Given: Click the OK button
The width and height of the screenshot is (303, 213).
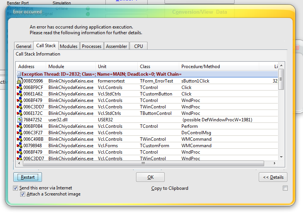Looking at the screenshot, I should coord(150,177).
